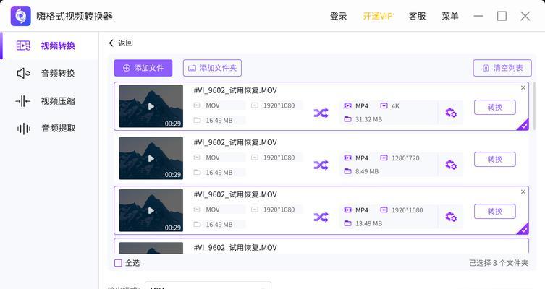Play the first video thumbnail preview
This screenshot has height=289, width=545.
click(x=151, y=106)
